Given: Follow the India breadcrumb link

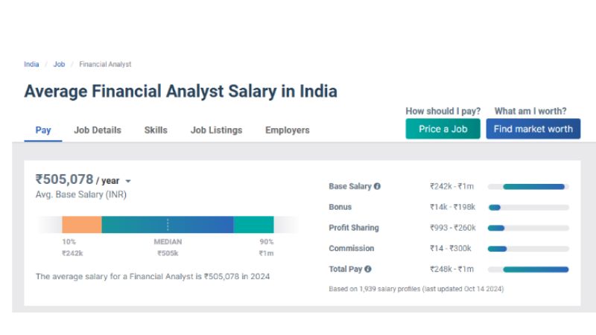Looking at the screenshot, I should tap(31, 64).
